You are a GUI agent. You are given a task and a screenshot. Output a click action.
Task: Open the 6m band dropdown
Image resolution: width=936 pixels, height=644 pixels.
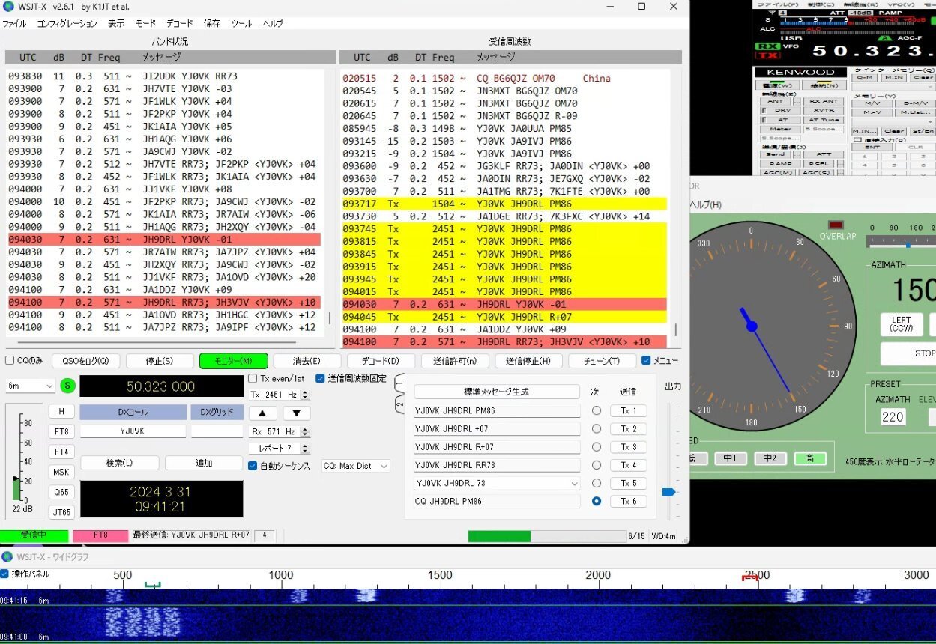point(30,386)
